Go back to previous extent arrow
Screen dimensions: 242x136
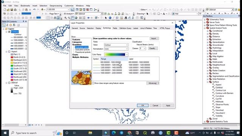(88, 18)
